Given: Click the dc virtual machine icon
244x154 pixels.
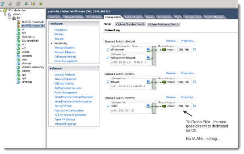Looking at the screenshot, I should click(x=19, y=30).
